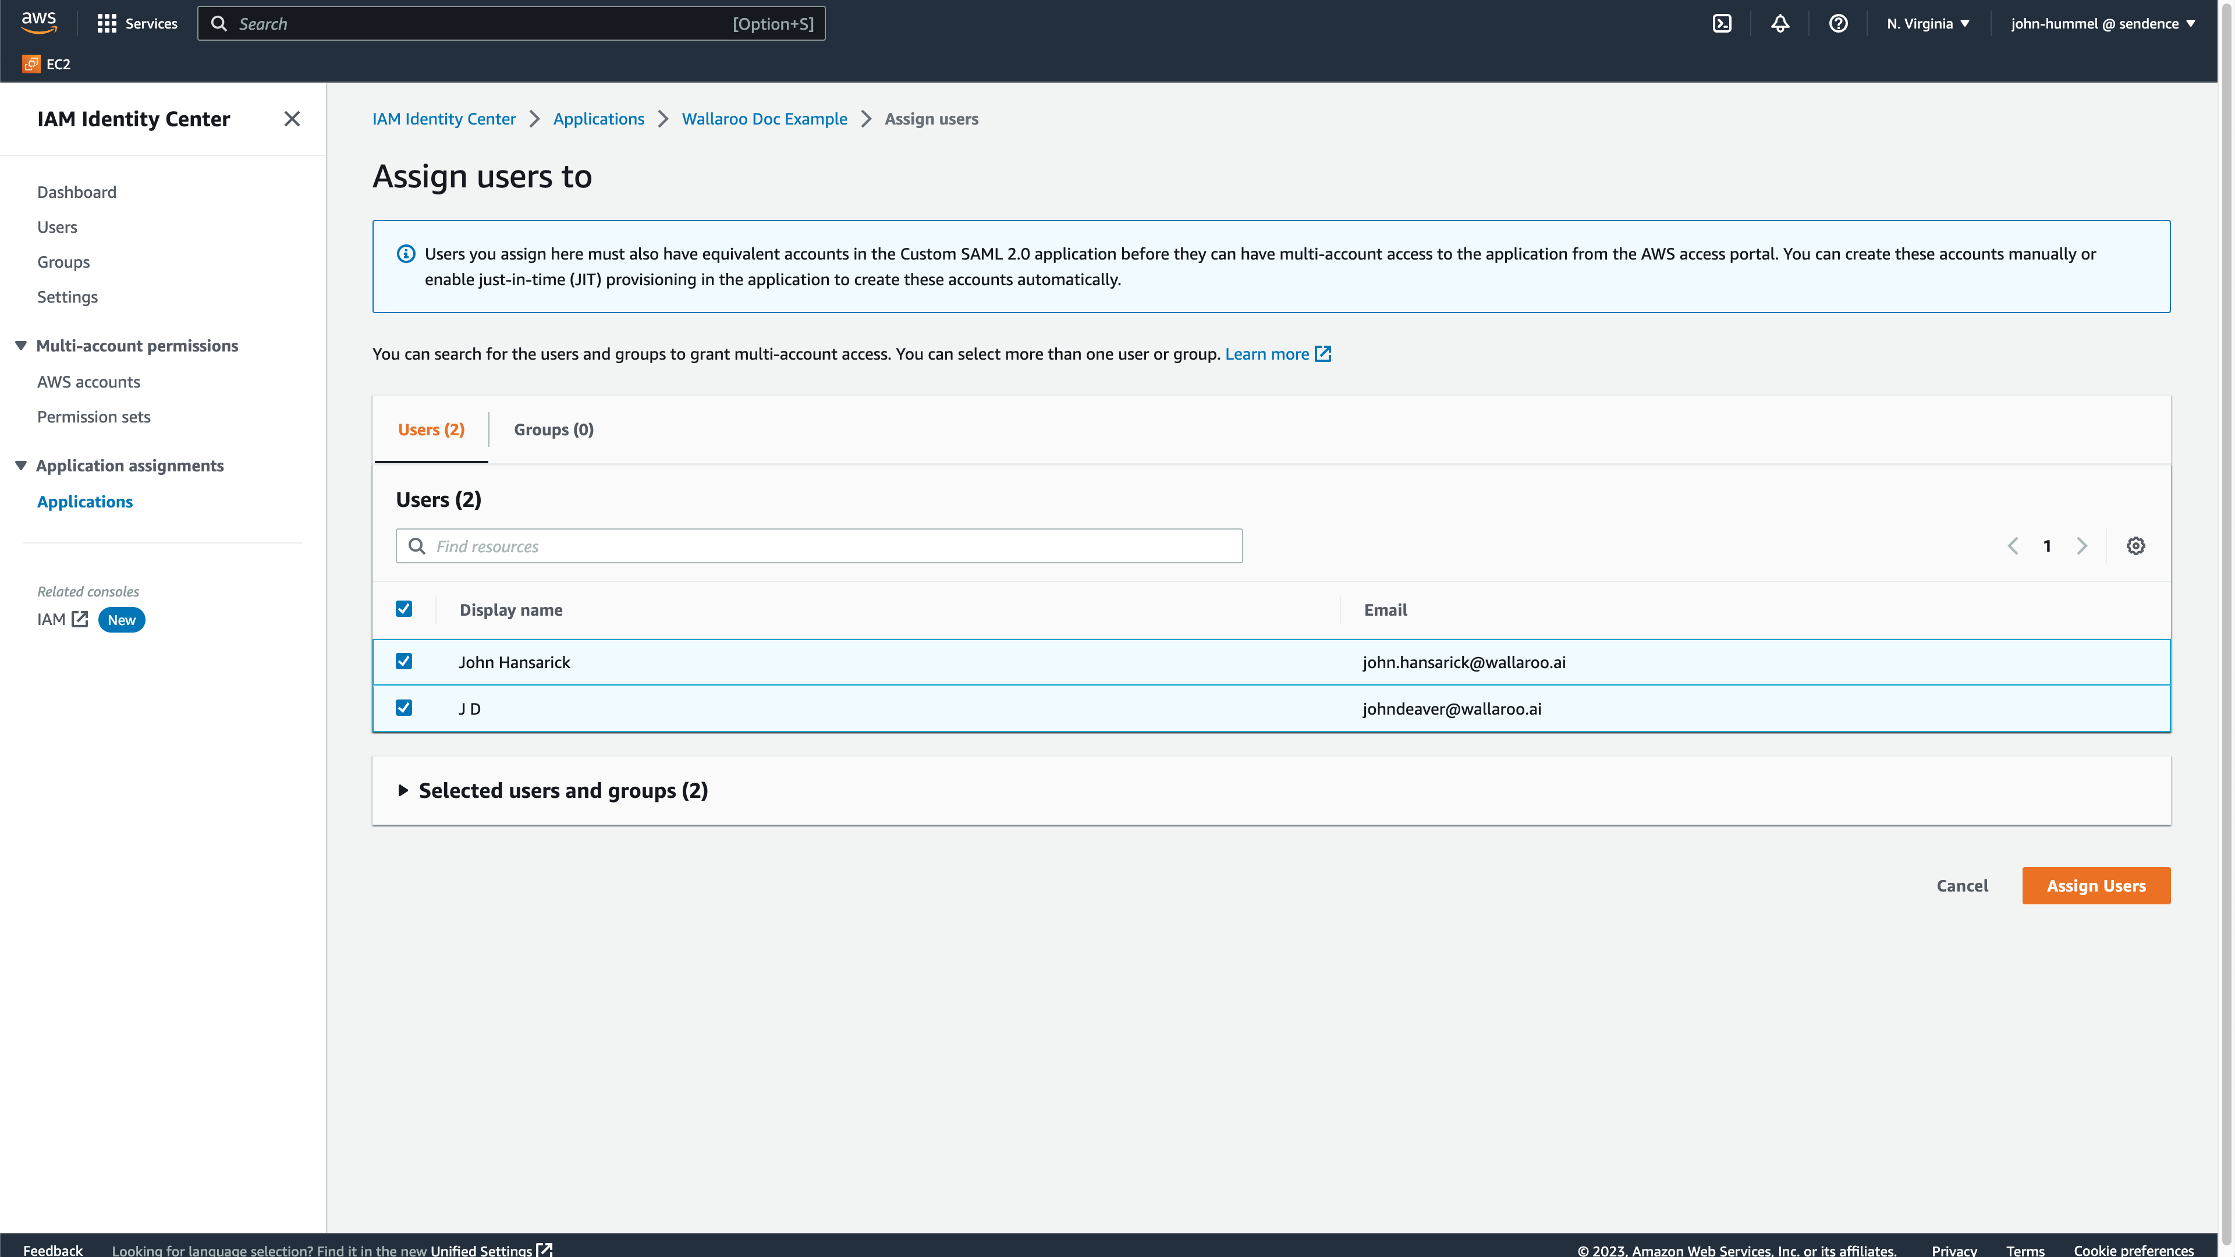Open the CloudShell terminal icon

pyautogui.click(x=1722, y=23)
